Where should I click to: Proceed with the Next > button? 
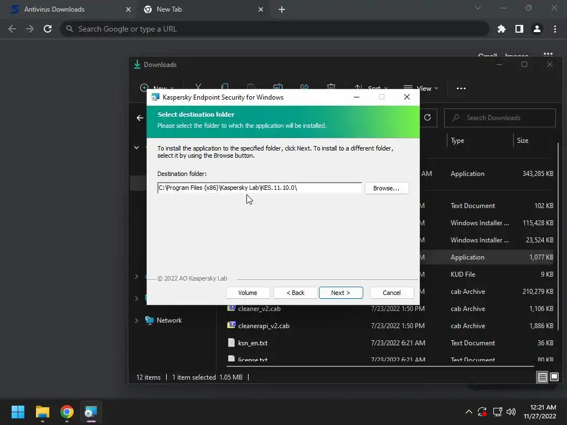341,293
